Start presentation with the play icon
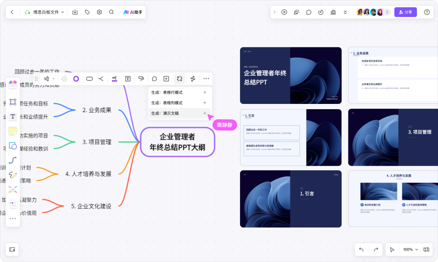This screenshot has width=438, height=262. [284, 12]
